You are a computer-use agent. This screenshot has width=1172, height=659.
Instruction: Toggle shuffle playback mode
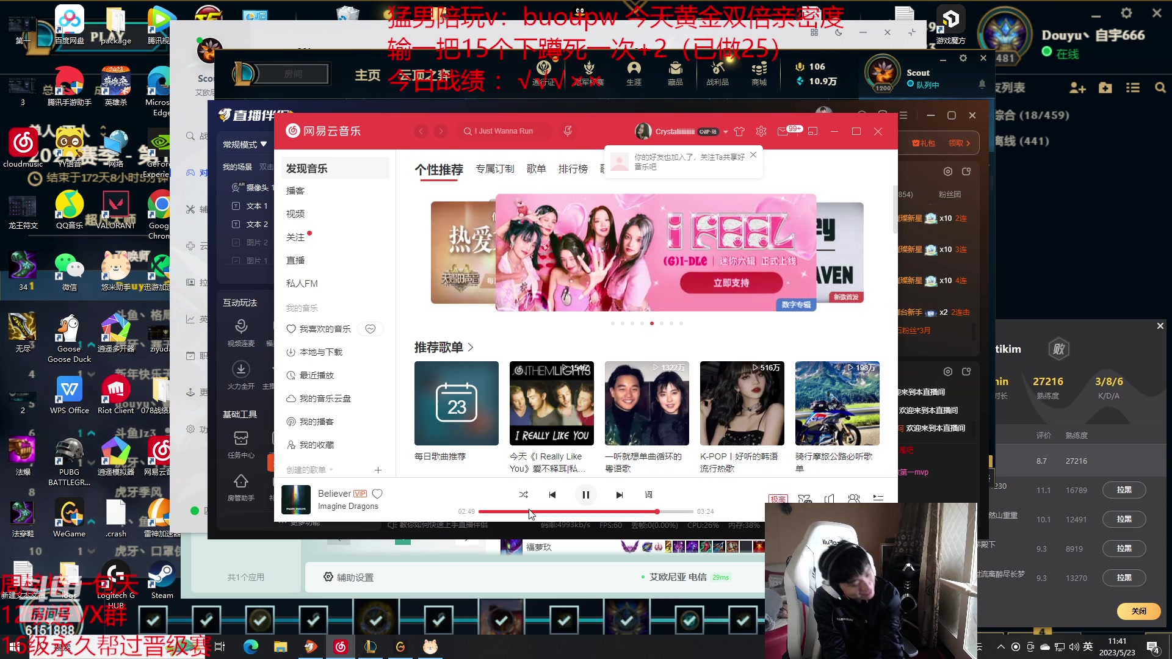(x=523, y=495)
